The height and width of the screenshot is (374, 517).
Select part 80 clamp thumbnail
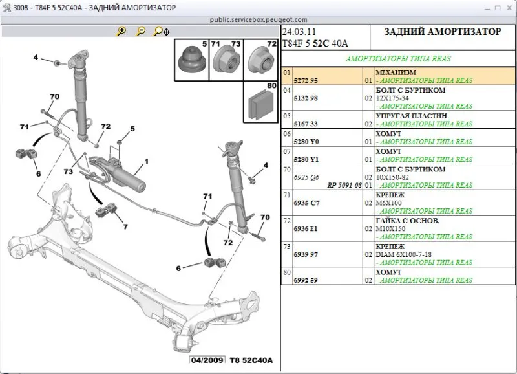coord(260,102)
